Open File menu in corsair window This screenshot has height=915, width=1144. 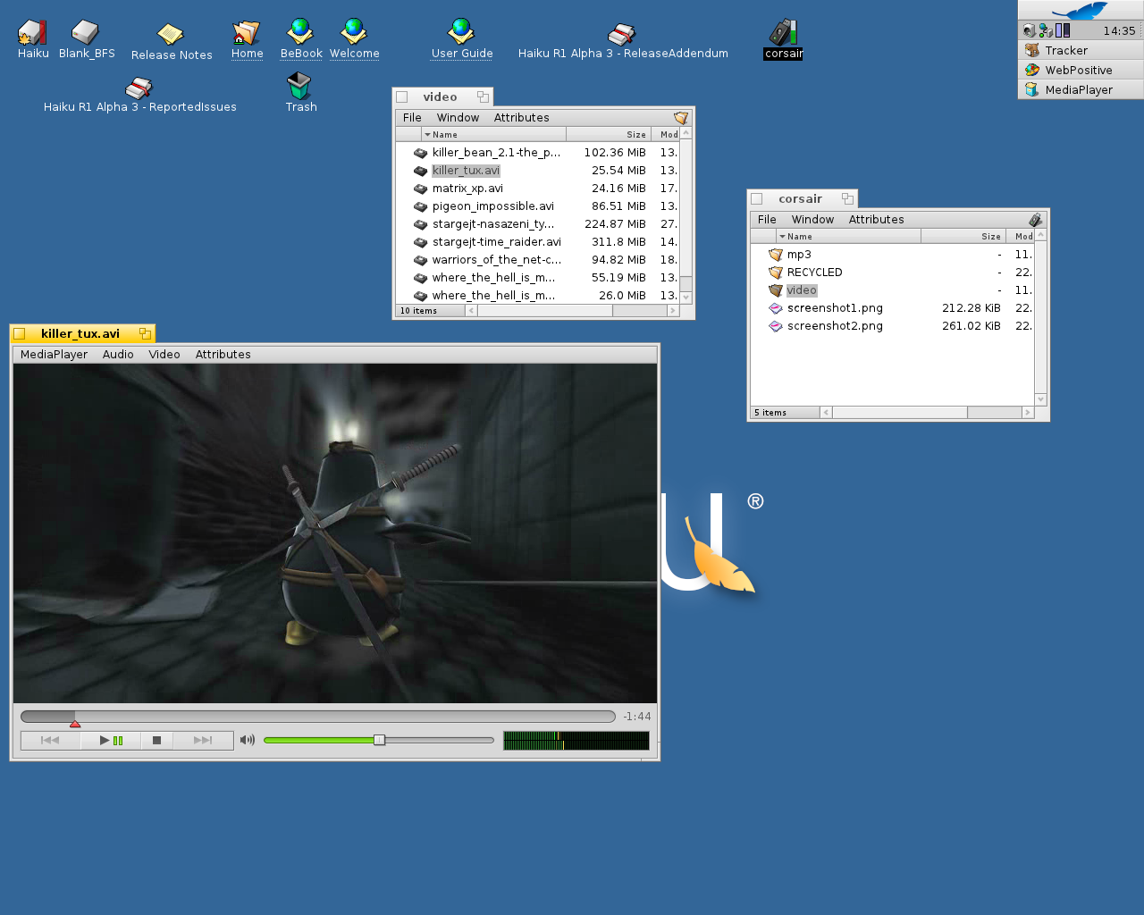pos(767,219)
